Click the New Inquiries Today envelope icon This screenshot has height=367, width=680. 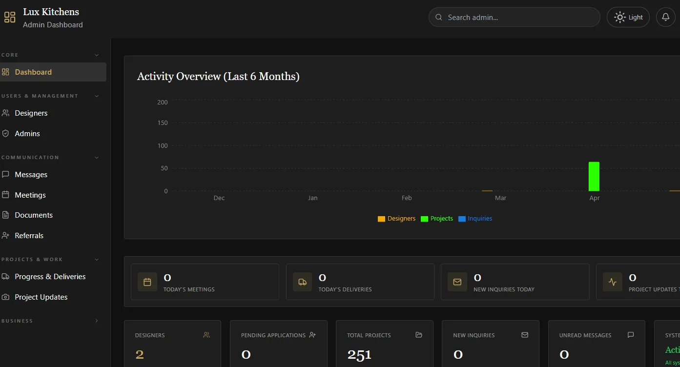pos(457,282)
